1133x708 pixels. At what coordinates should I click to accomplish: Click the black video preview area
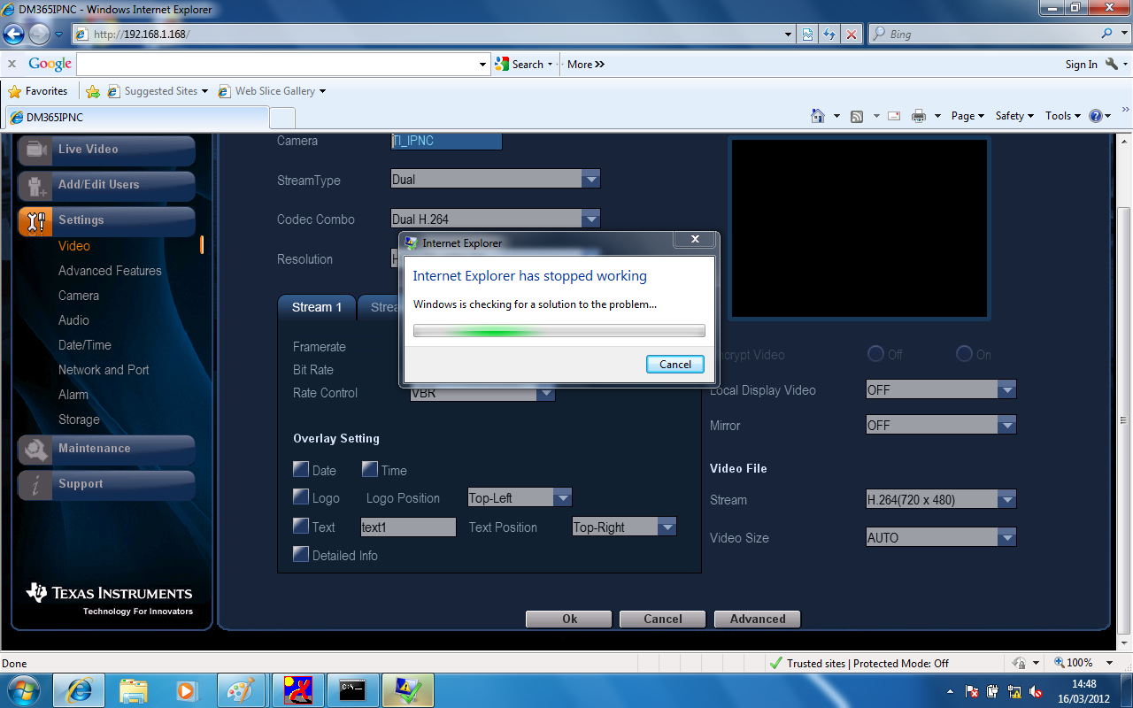859,228
